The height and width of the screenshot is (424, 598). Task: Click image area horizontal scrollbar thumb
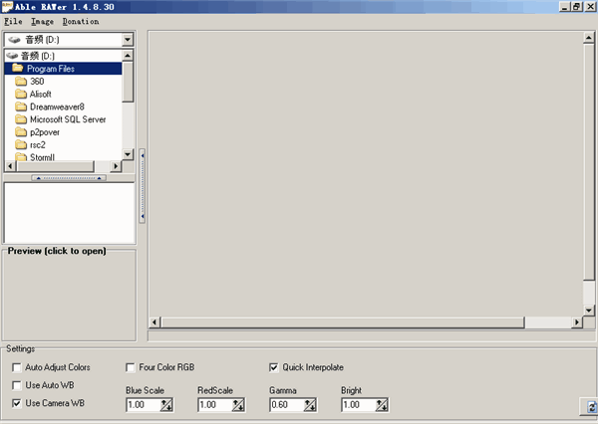coord(343,322)
